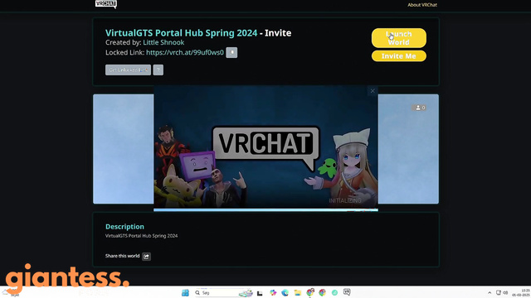Go to VRChat home via the logo

coord(105,4)
